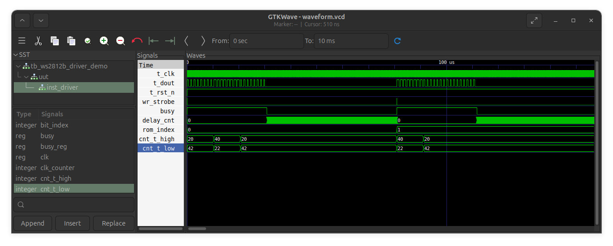Select the busy reg in SST list
Screen dimensions: 613x246
point(74,136)
